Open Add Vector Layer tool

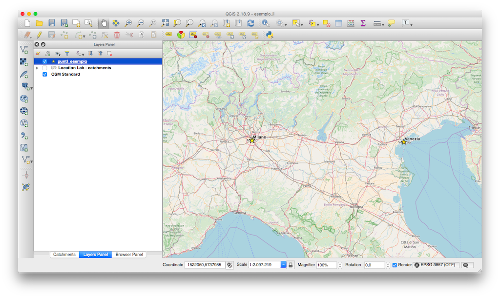coord(24,49)
